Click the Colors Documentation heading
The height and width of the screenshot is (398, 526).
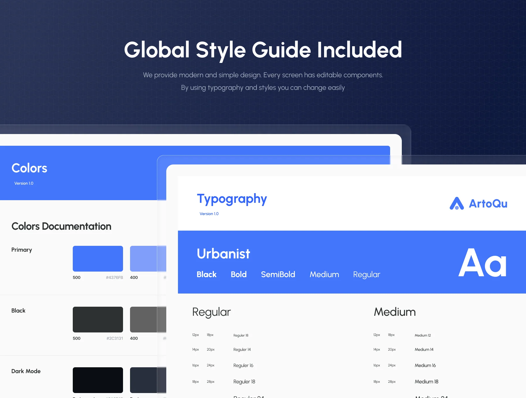tap(61, 226)
